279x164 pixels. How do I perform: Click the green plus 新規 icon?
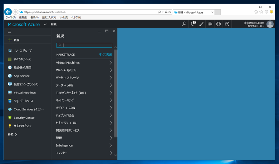point(10,40)
